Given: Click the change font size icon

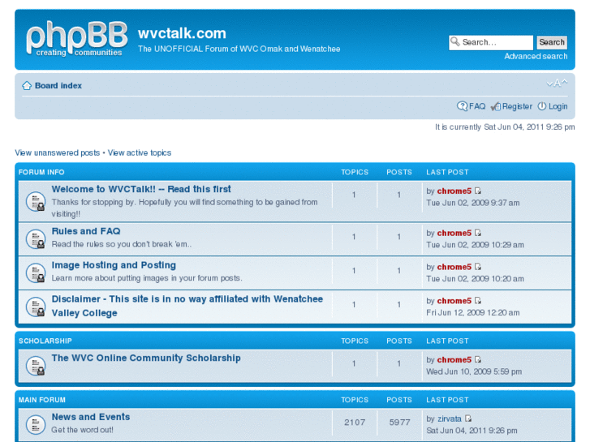Looking at the screenshot, I should point(557,84).
